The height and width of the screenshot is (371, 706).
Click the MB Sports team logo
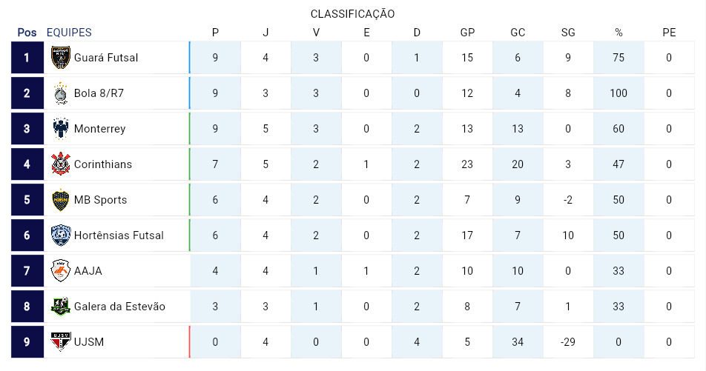[x=60, y=200]
